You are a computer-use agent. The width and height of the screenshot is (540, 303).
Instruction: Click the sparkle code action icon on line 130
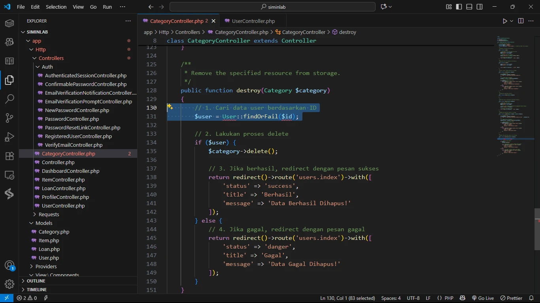pos(170,107)
